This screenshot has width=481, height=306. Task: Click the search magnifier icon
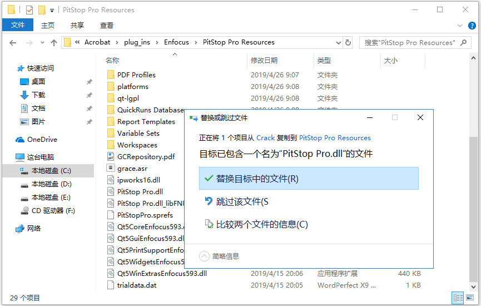click(x=464, y=43)
